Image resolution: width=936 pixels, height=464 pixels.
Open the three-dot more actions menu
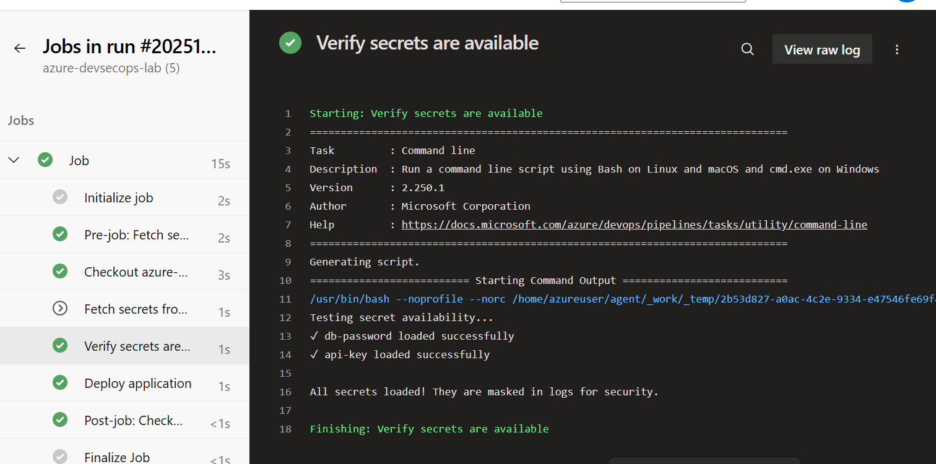pyautogui.click(x=896, y=49)
